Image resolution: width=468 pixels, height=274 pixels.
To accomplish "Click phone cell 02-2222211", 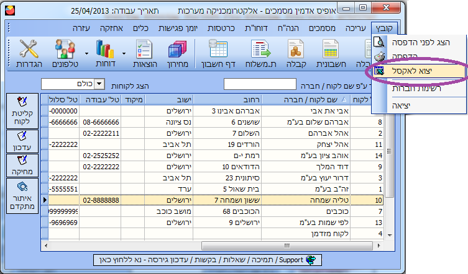I will 101,133.
